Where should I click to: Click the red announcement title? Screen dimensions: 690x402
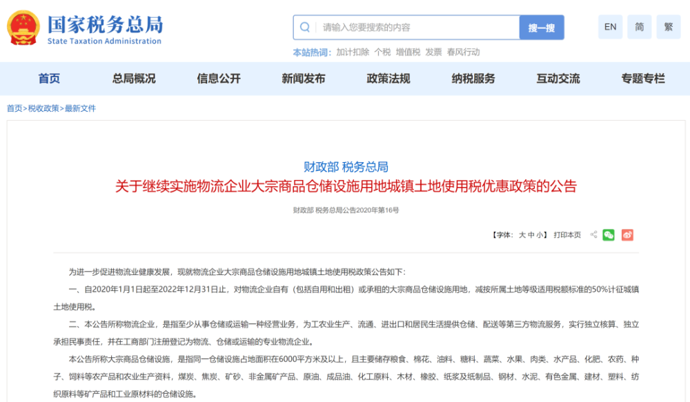coord(346,186)
